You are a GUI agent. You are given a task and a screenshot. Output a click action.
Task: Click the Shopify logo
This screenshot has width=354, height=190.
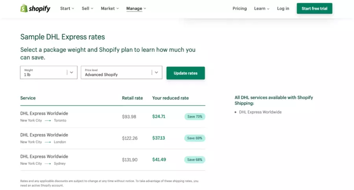[35, 9]
